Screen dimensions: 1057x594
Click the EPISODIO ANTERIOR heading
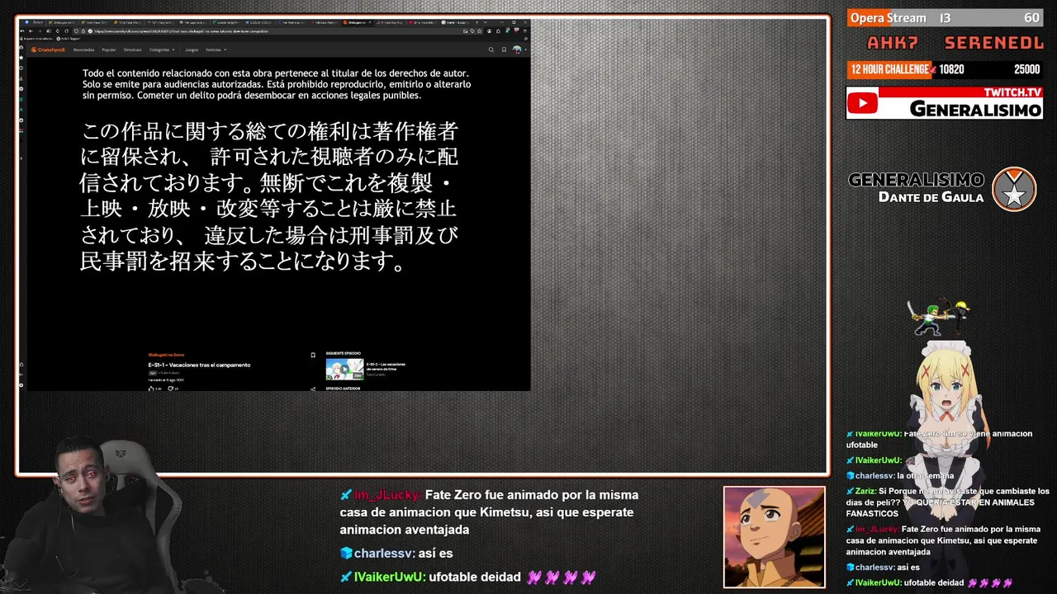(344, 388)
